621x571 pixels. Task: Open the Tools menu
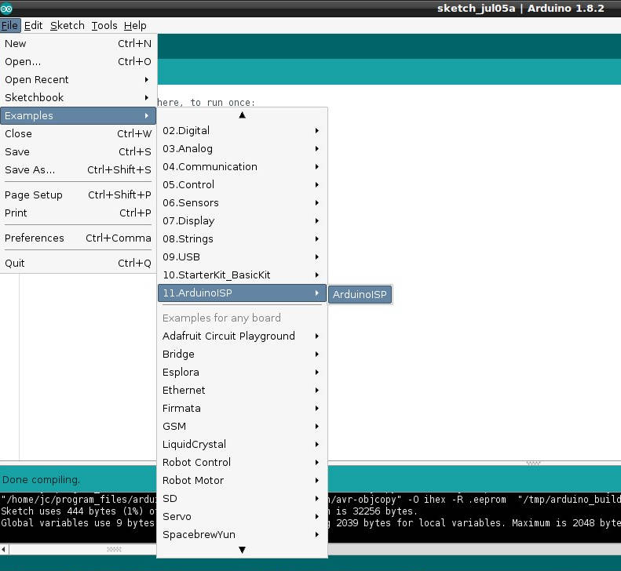[104, 26]
